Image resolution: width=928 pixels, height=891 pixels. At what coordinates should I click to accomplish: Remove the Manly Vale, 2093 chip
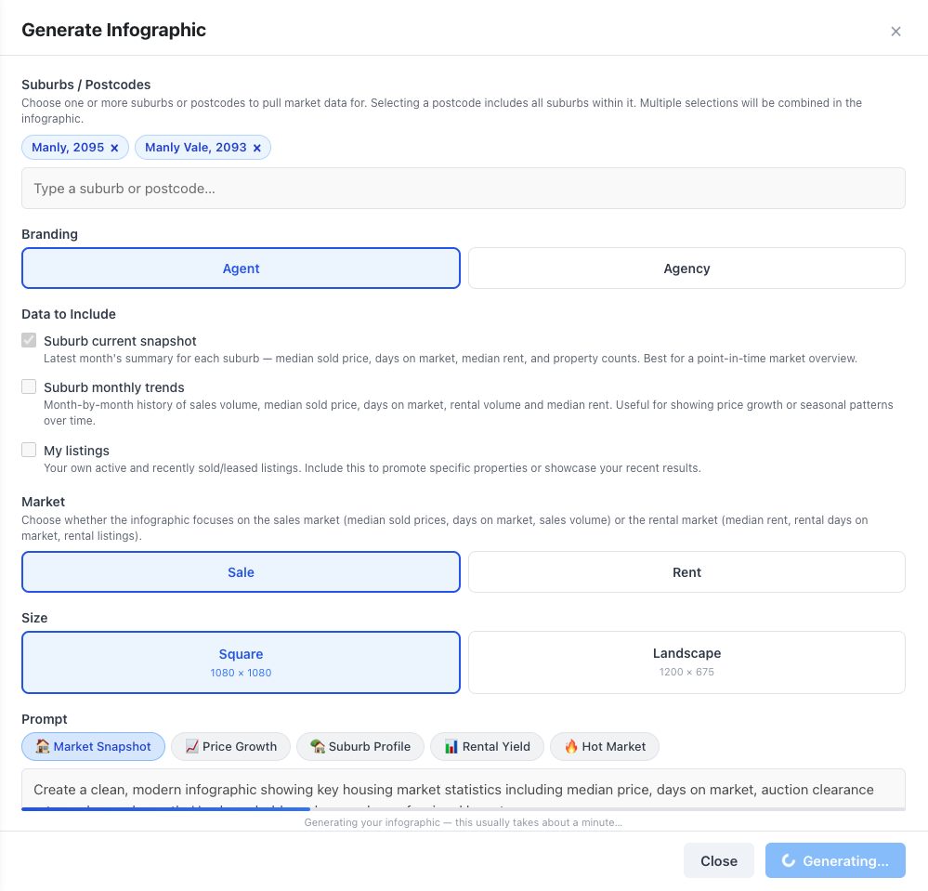257,148
